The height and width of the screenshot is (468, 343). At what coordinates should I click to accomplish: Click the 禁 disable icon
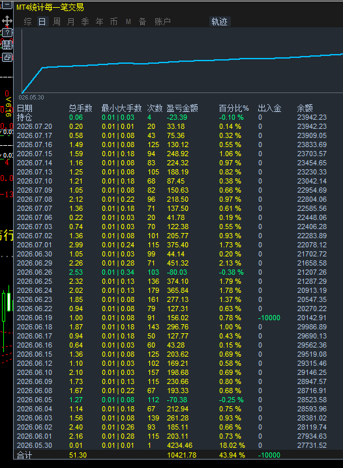point(7,45)
